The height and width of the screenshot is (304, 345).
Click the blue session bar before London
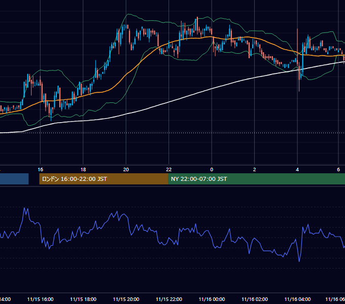14,179
